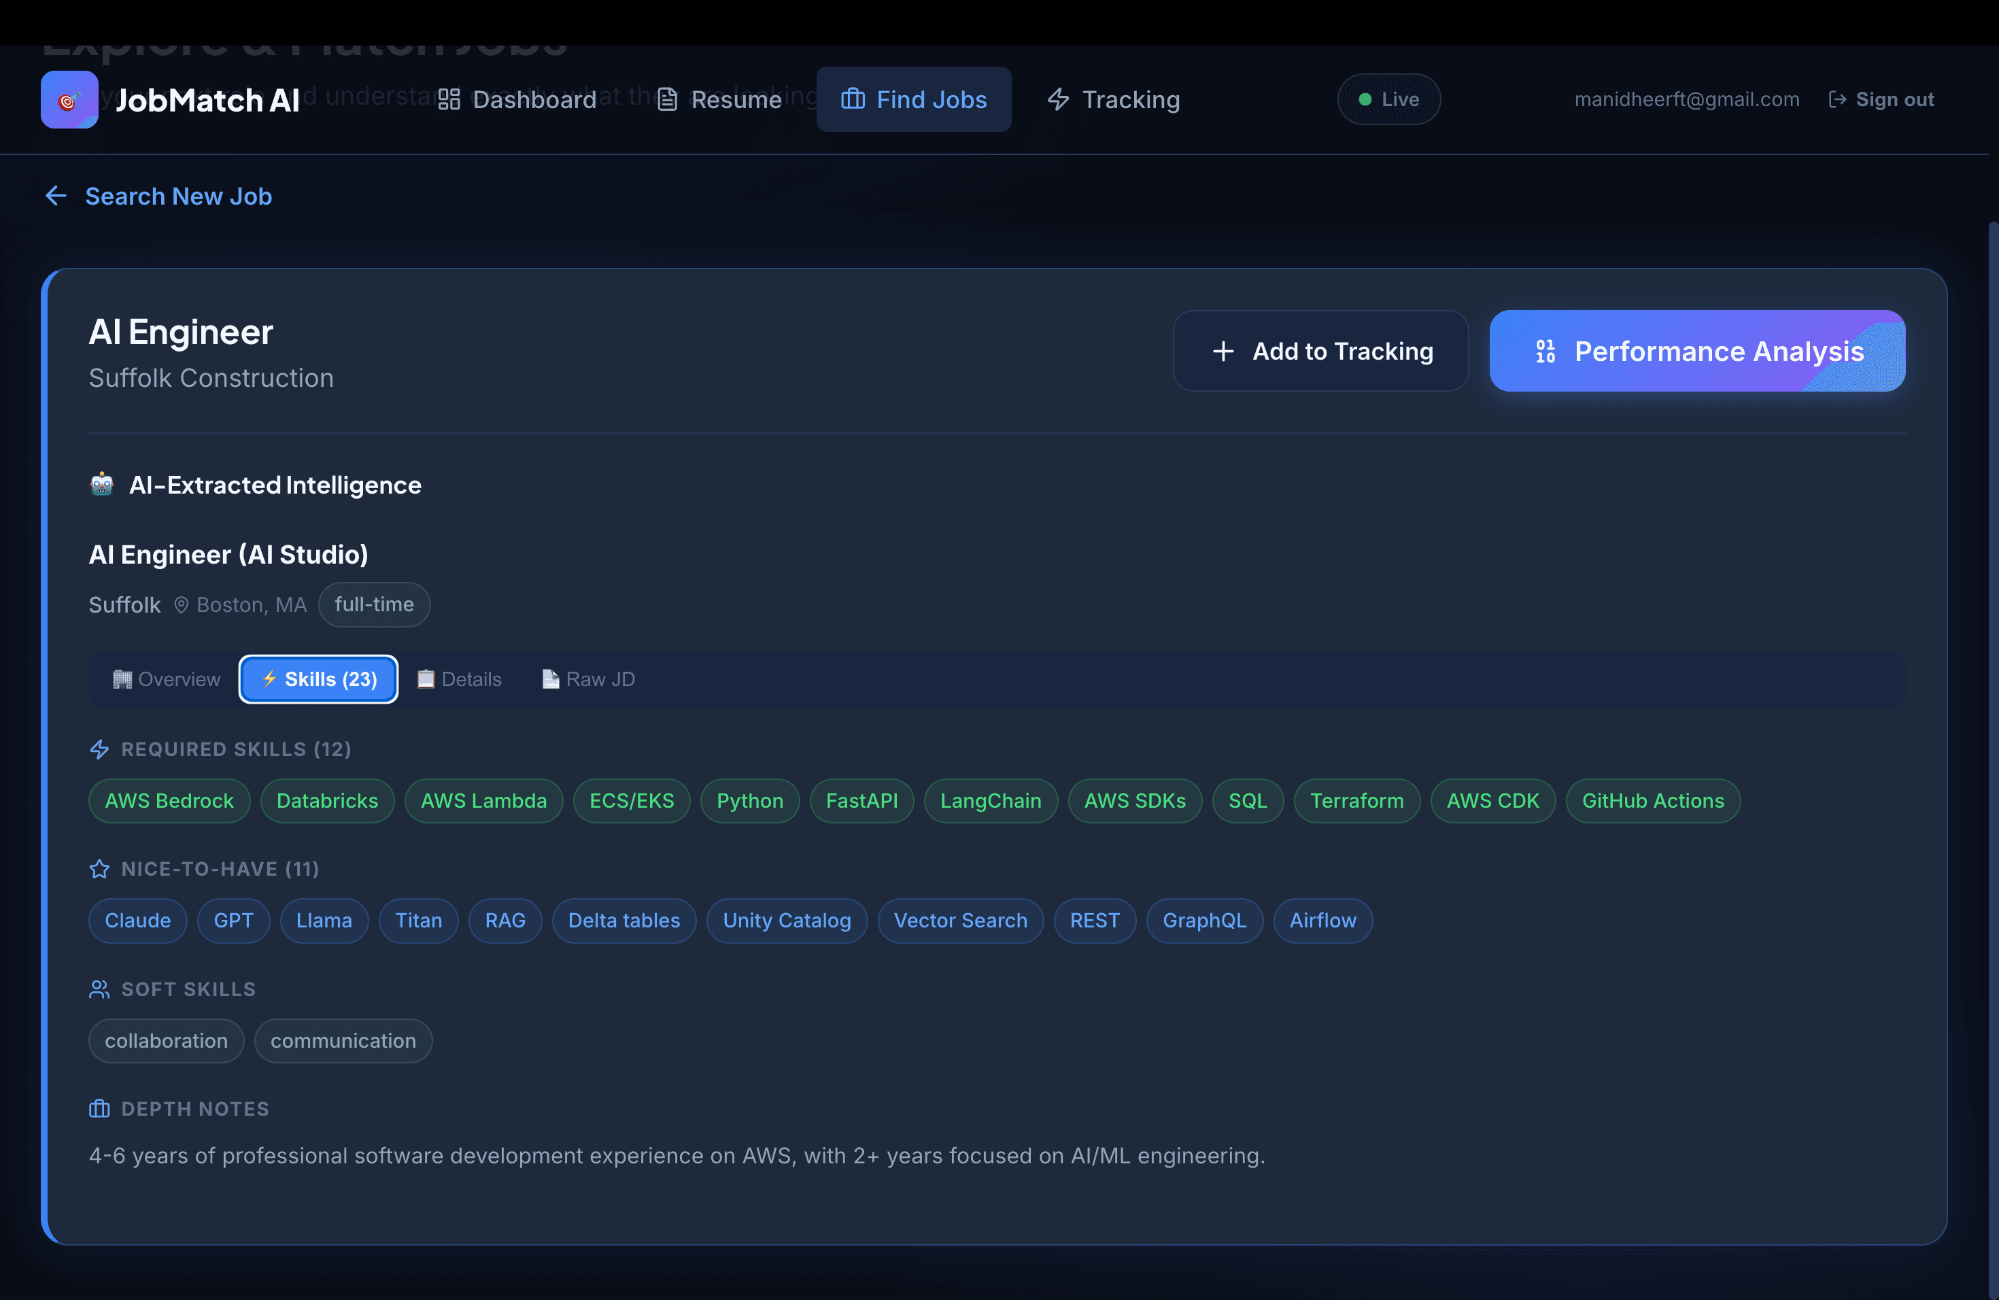
Task: Click the full-time tag
Action: point(375,604)
